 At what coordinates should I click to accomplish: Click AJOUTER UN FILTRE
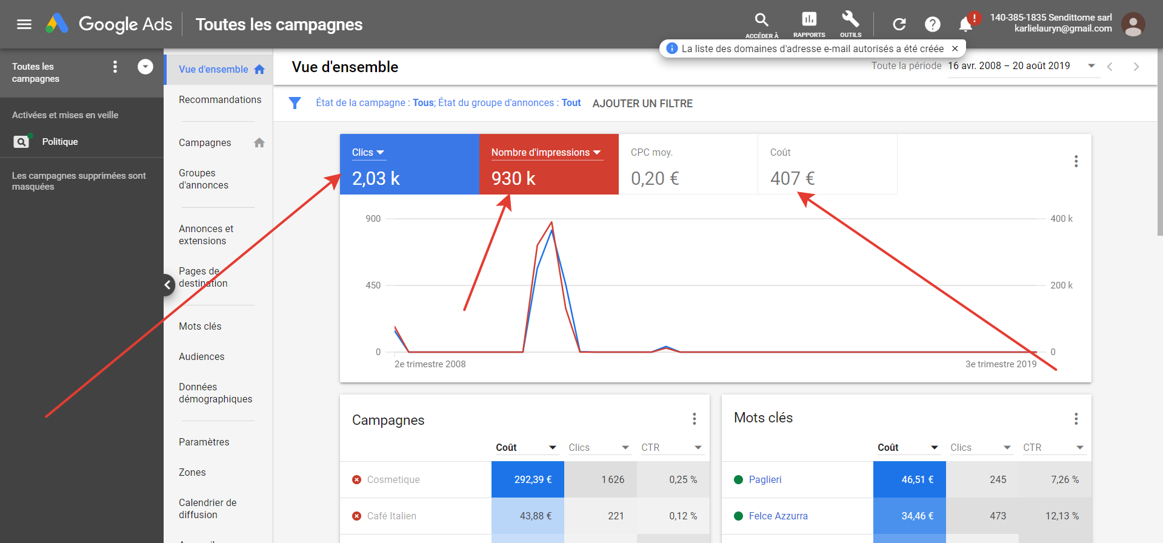coord(642,104)
